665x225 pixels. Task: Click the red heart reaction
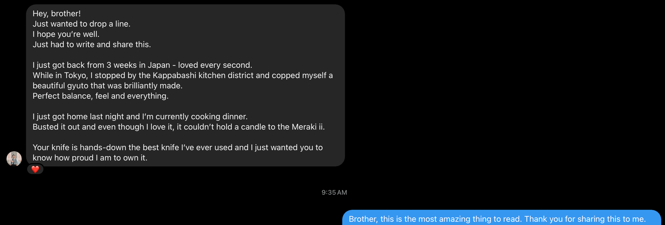pyautogui.click(x=35, y=169)
